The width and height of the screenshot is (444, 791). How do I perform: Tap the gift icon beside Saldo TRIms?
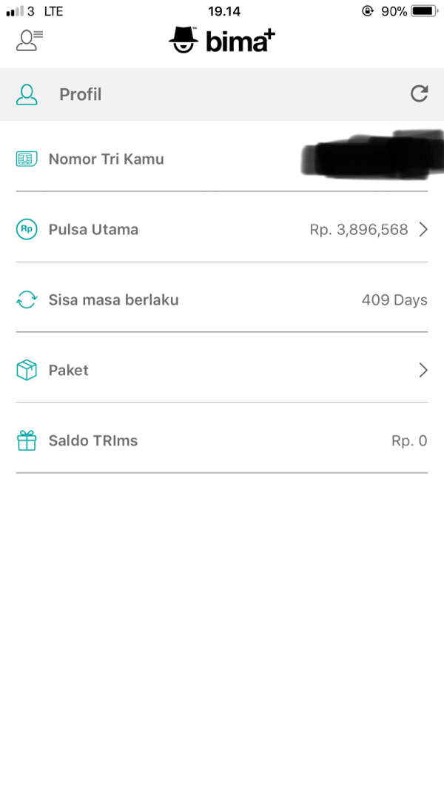25,440
